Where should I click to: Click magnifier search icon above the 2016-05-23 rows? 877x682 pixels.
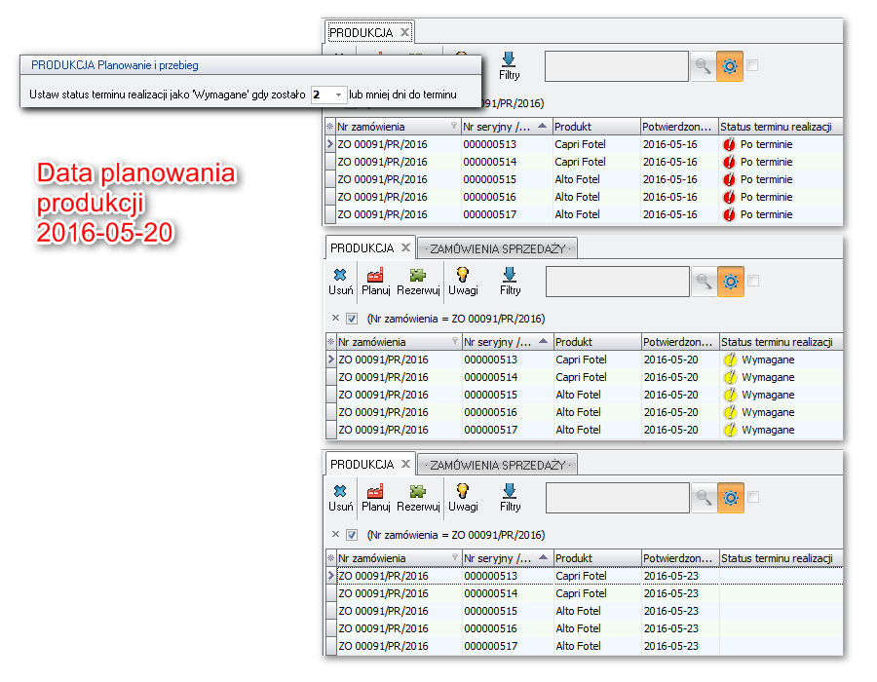[x=703, y=498]
